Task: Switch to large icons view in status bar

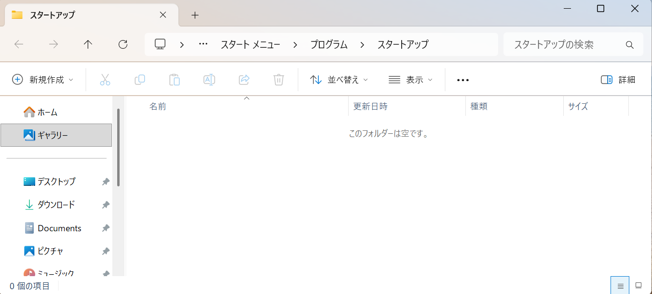Action: click(638, 285)
